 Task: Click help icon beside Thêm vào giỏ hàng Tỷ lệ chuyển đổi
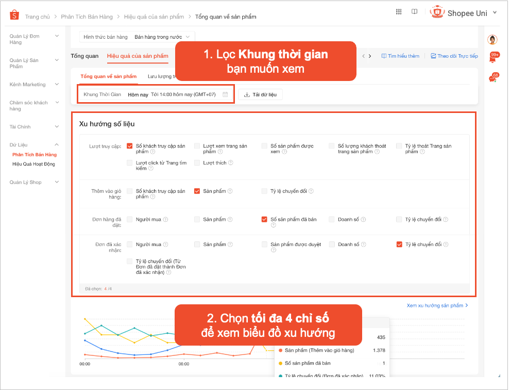311,191
